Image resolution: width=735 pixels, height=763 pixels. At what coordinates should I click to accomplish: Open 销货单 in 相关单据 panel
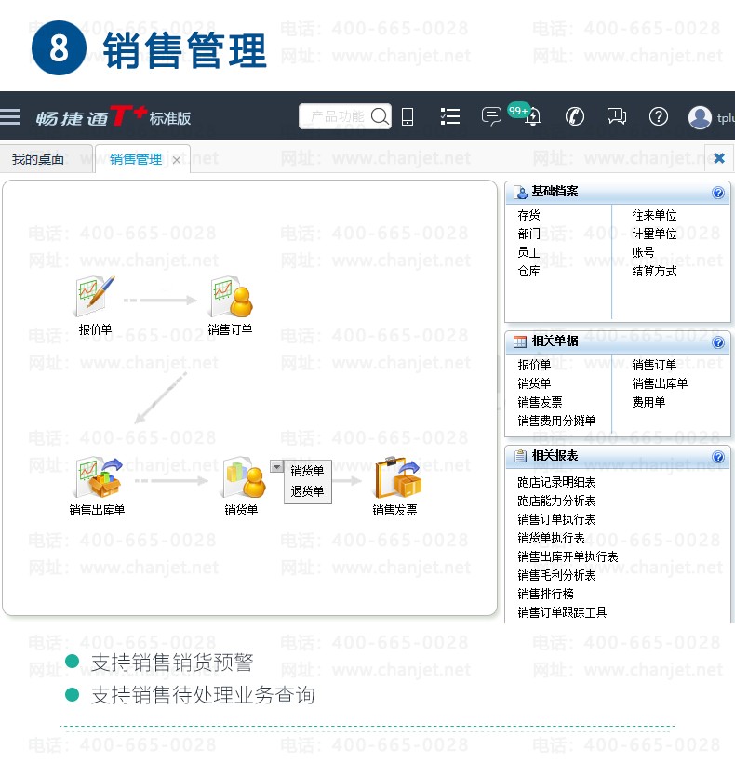(x=534, y=383)
